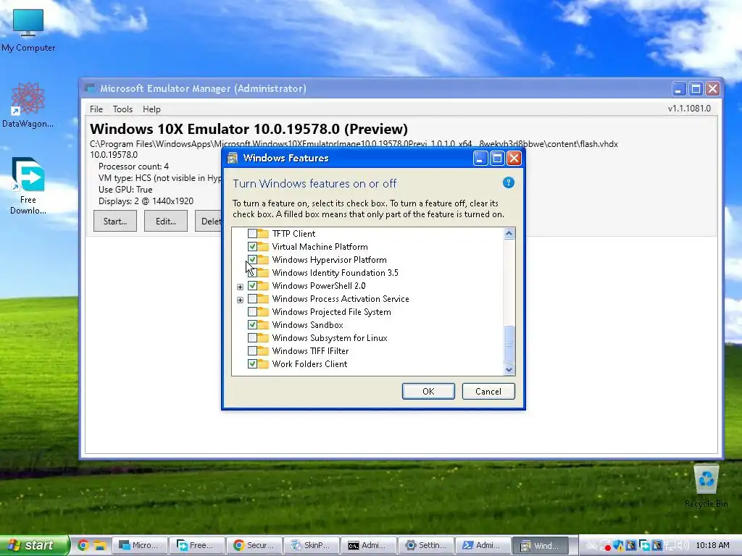Click the taskbar clock showing 10:18 AM
742x556 pixels.
pyautogui.click(x=713, y=545)
